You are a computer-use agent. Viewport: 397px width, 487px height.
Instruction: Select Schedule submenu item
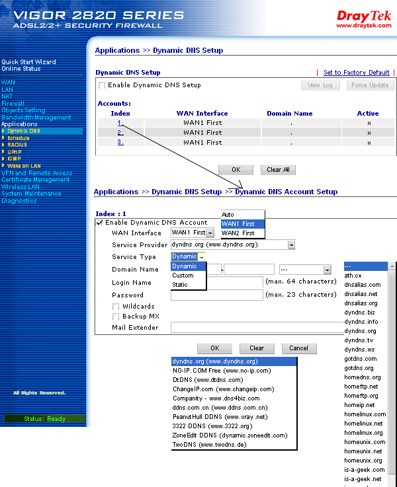coord(19,138)
